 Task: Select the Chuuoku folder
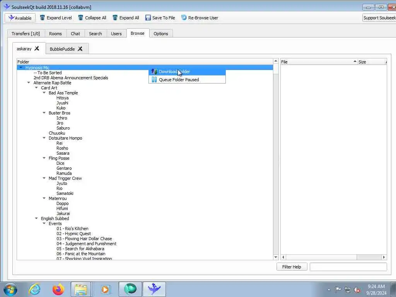click(x=57, y=133)
